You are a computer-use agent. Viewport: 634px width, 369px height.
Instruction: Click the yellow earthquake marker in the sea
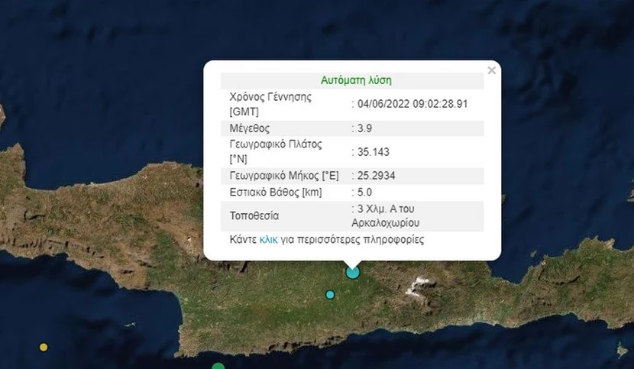[44, 347]
